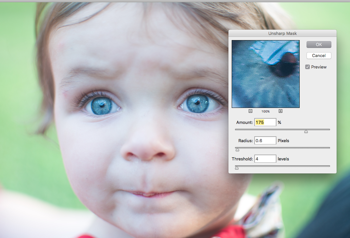350x238 pixels.
Task: Cancel the Unsharp Mask dialog
Action: (x=319, y=56)
